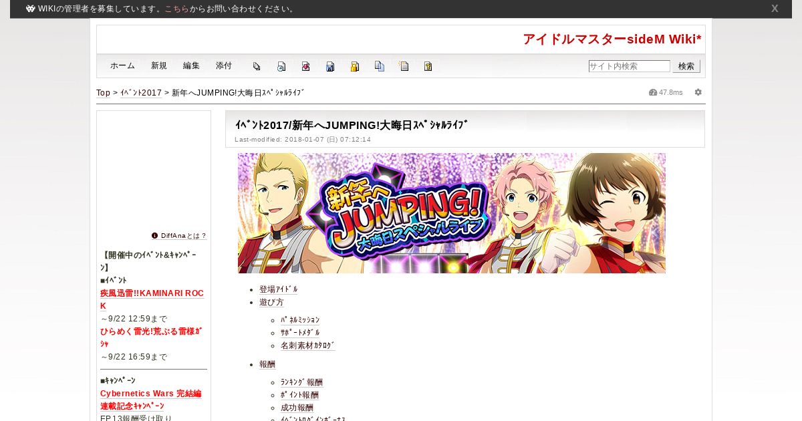
Task: Open the settings gear icon
Action: (698, 92)
